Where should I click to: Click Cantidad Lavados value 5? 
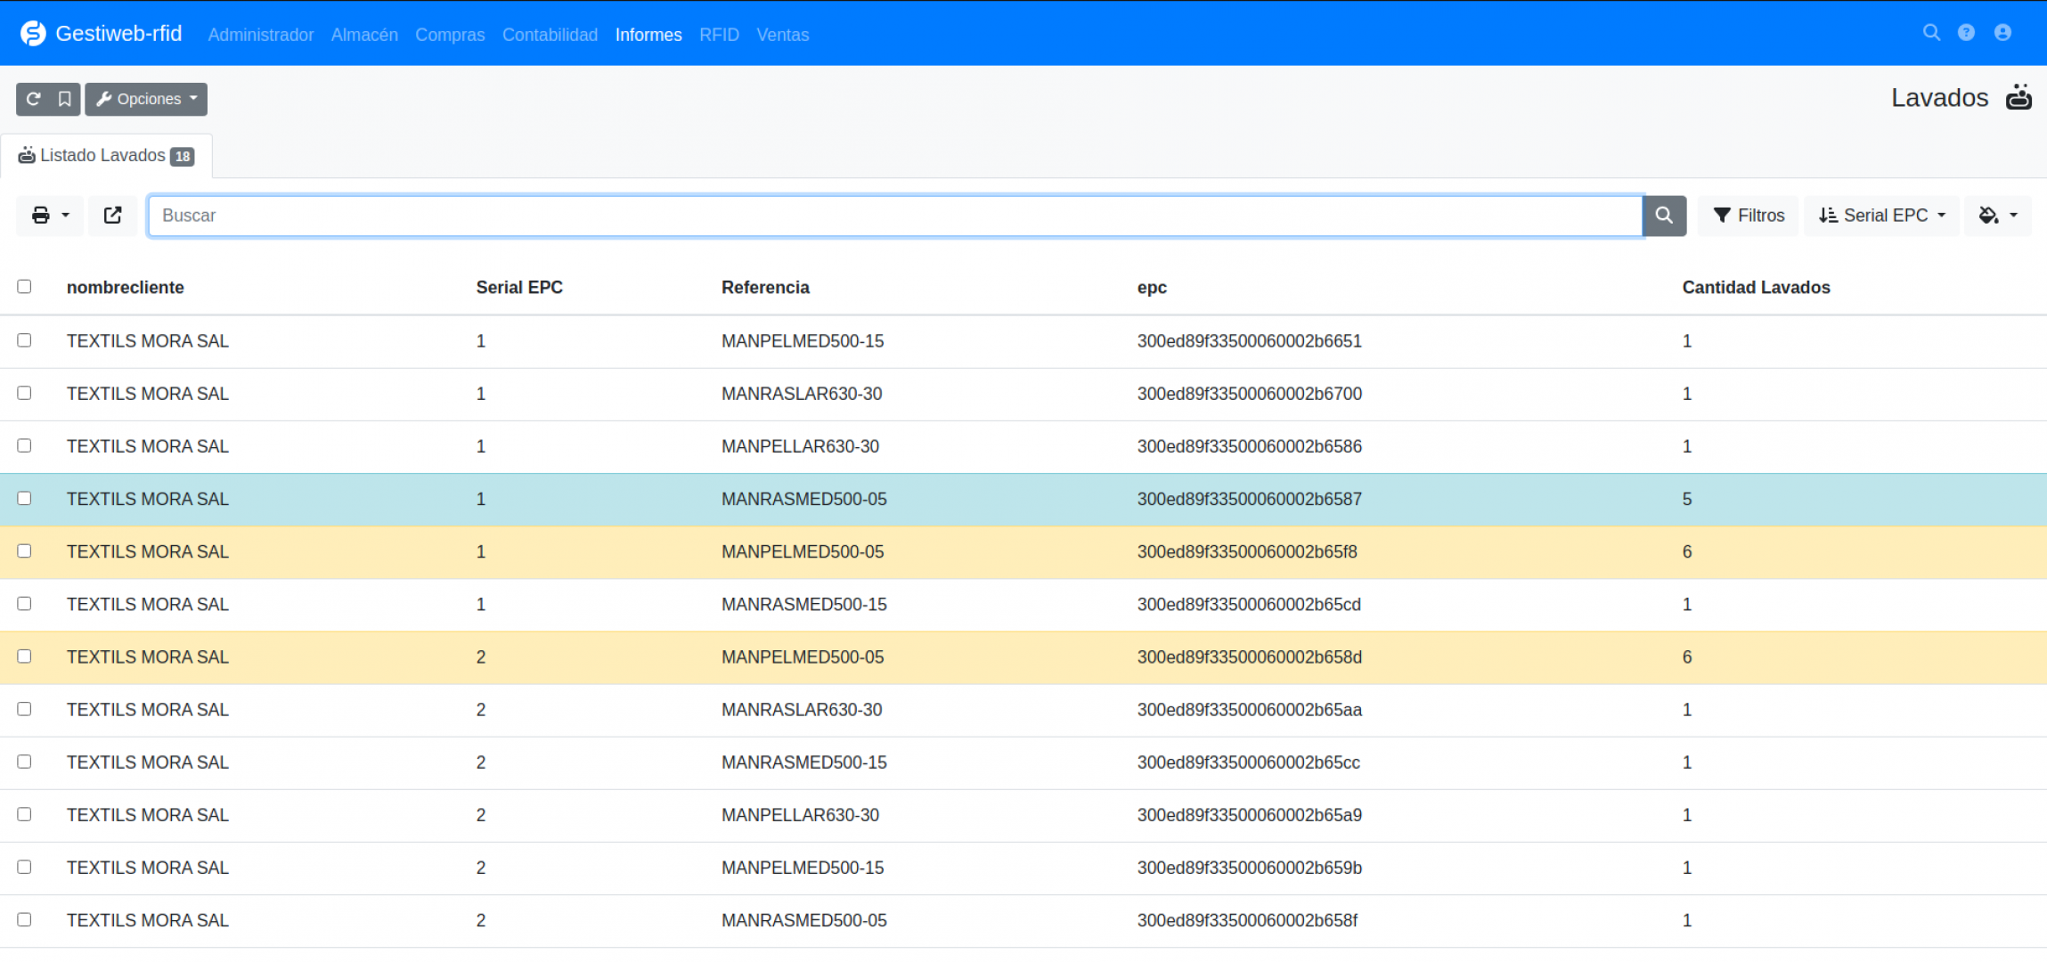[1687, 499]
